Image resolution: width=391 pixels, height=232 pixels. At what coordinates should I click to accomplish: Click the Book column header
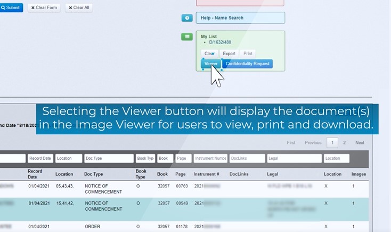tap(162, 174)
